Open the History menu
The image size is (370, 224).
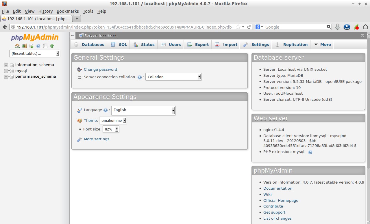45,11
